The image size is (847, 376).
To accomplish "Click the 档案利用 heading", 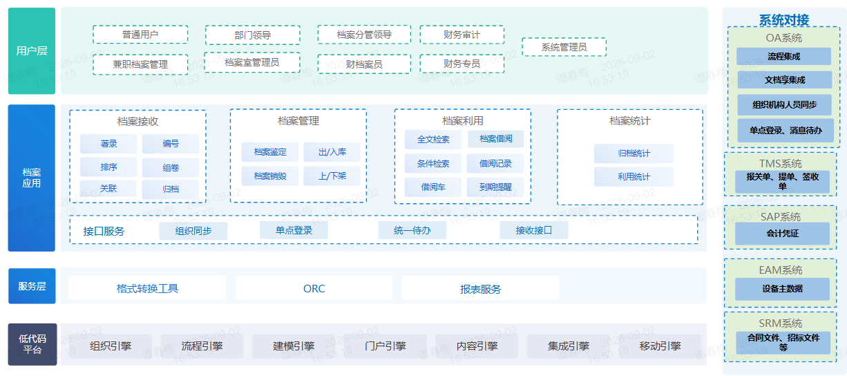I will pos(463,121).
